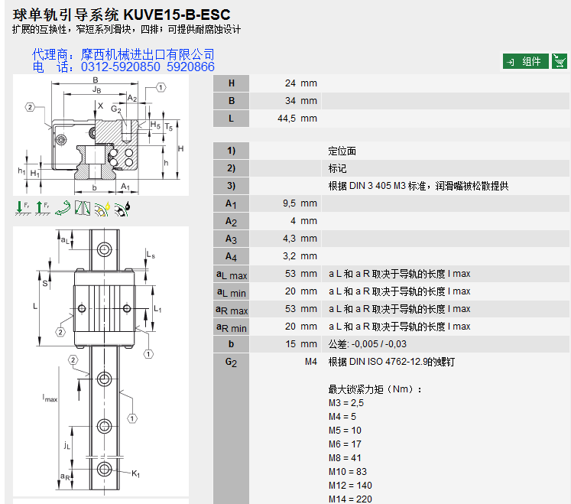Screen dimensions: 571x504
Task: Select the M4 thread value
Action: point(311,362)
